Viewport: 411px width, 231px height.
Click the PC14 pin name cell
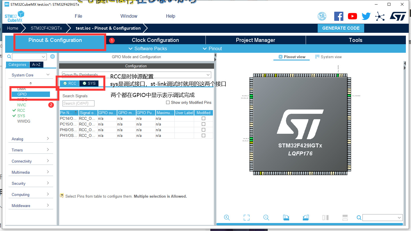(x=69, y=118)
